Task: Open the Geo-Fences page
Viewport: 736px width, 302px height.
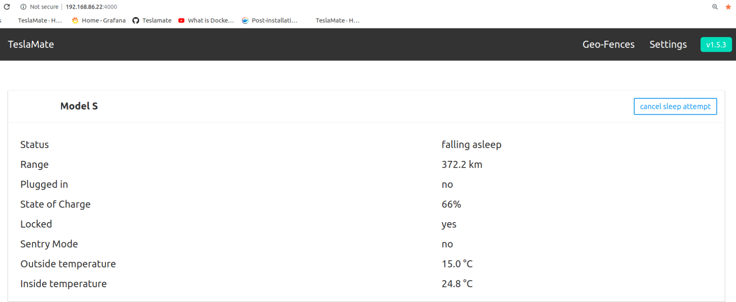Action: pyautogui.click(x=608, y=44)
